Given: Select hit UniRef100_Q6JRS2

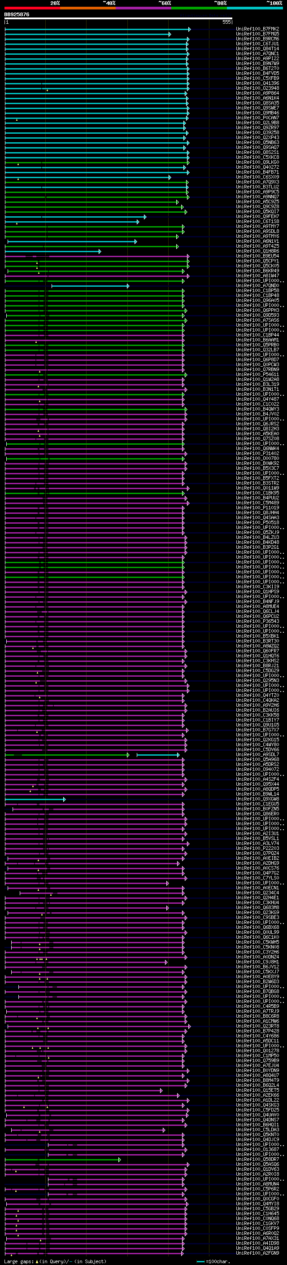Looking at the screenshot, I should (x=257, y=424).
